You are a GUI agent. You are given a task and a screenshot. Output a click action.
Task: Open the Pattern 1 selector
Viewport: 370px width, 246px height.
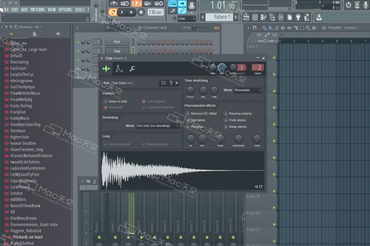click(219, 17)
